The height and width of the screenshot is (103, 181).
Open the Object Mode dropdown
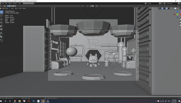pyautogui.click(x=5, y=8)
